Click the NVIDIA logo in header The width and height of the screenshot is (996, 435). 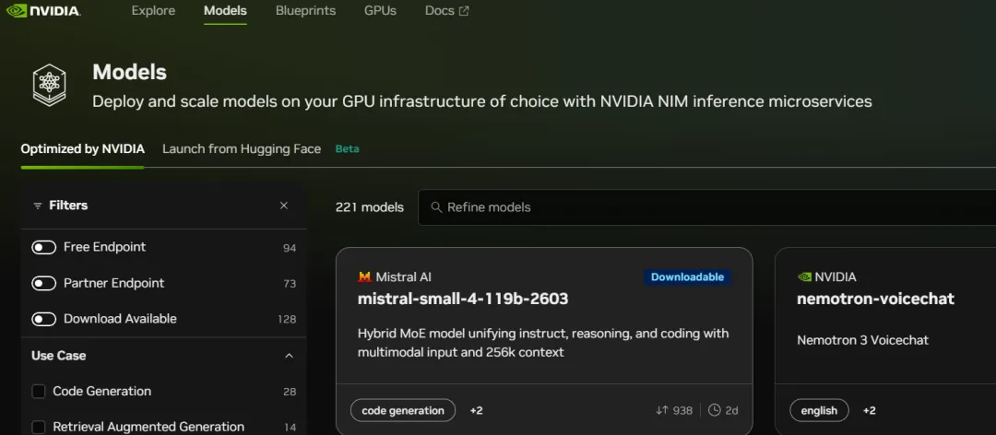pos(42,12)
